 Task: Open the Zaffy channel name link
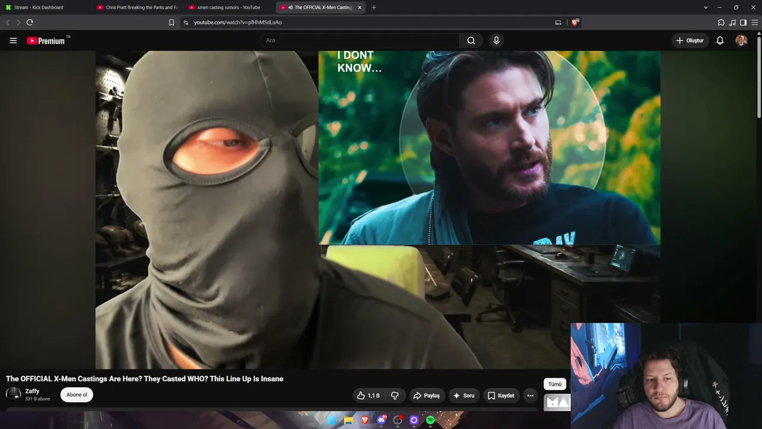[x=32, y=391]
